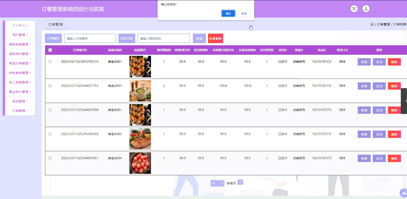Open the user profile icon in header
Image resolution: width=407 pixels, height=199 pixels.
point(366,9)
